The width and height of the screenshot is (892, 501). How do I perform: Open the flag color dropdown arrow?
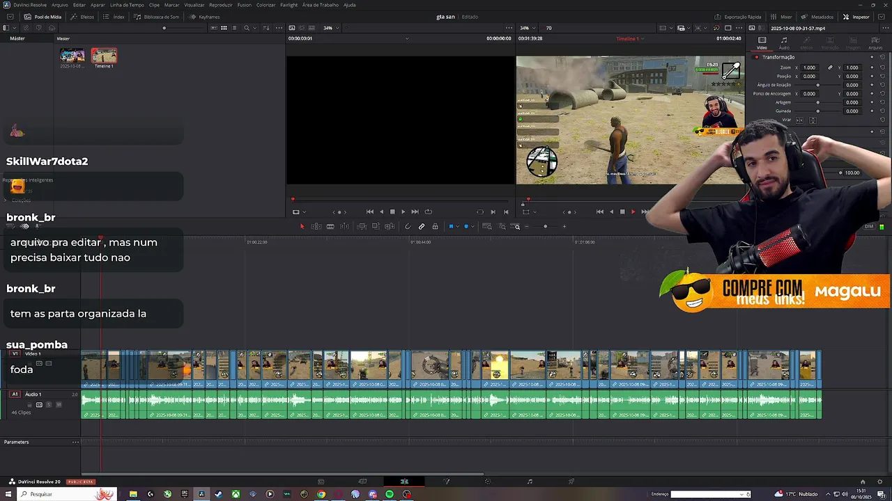tap(458, 226)
